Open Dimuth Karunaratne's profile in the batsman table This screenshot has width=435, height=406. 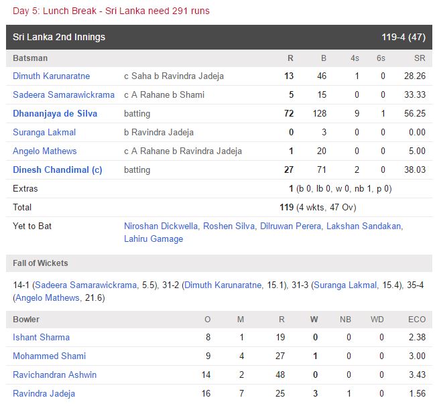(51, 76)
